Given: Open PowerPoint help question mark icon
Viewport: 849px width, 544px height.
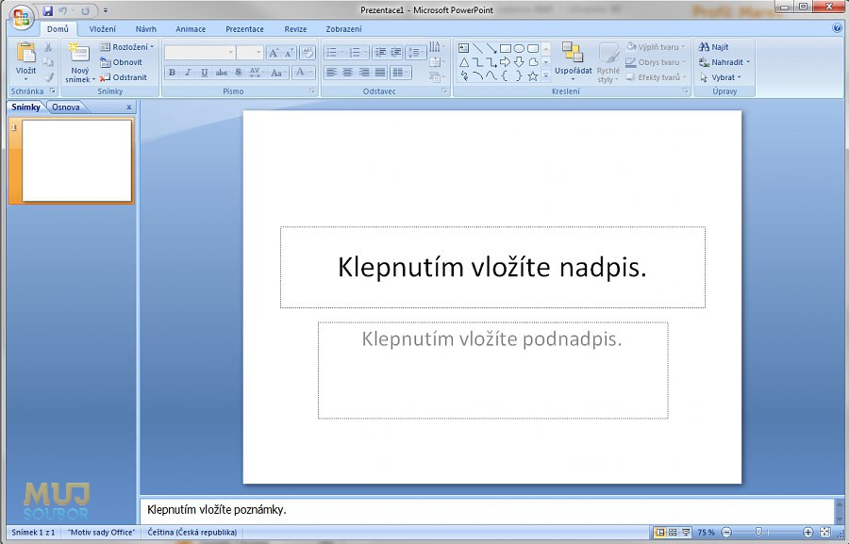Looking at the screenshot, I should (x=837, y=28).
